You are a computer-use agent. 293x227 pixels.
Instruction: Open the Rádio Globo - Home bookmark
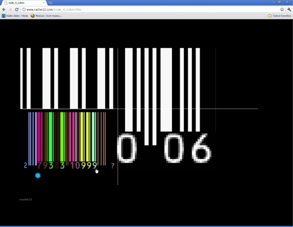15,16
